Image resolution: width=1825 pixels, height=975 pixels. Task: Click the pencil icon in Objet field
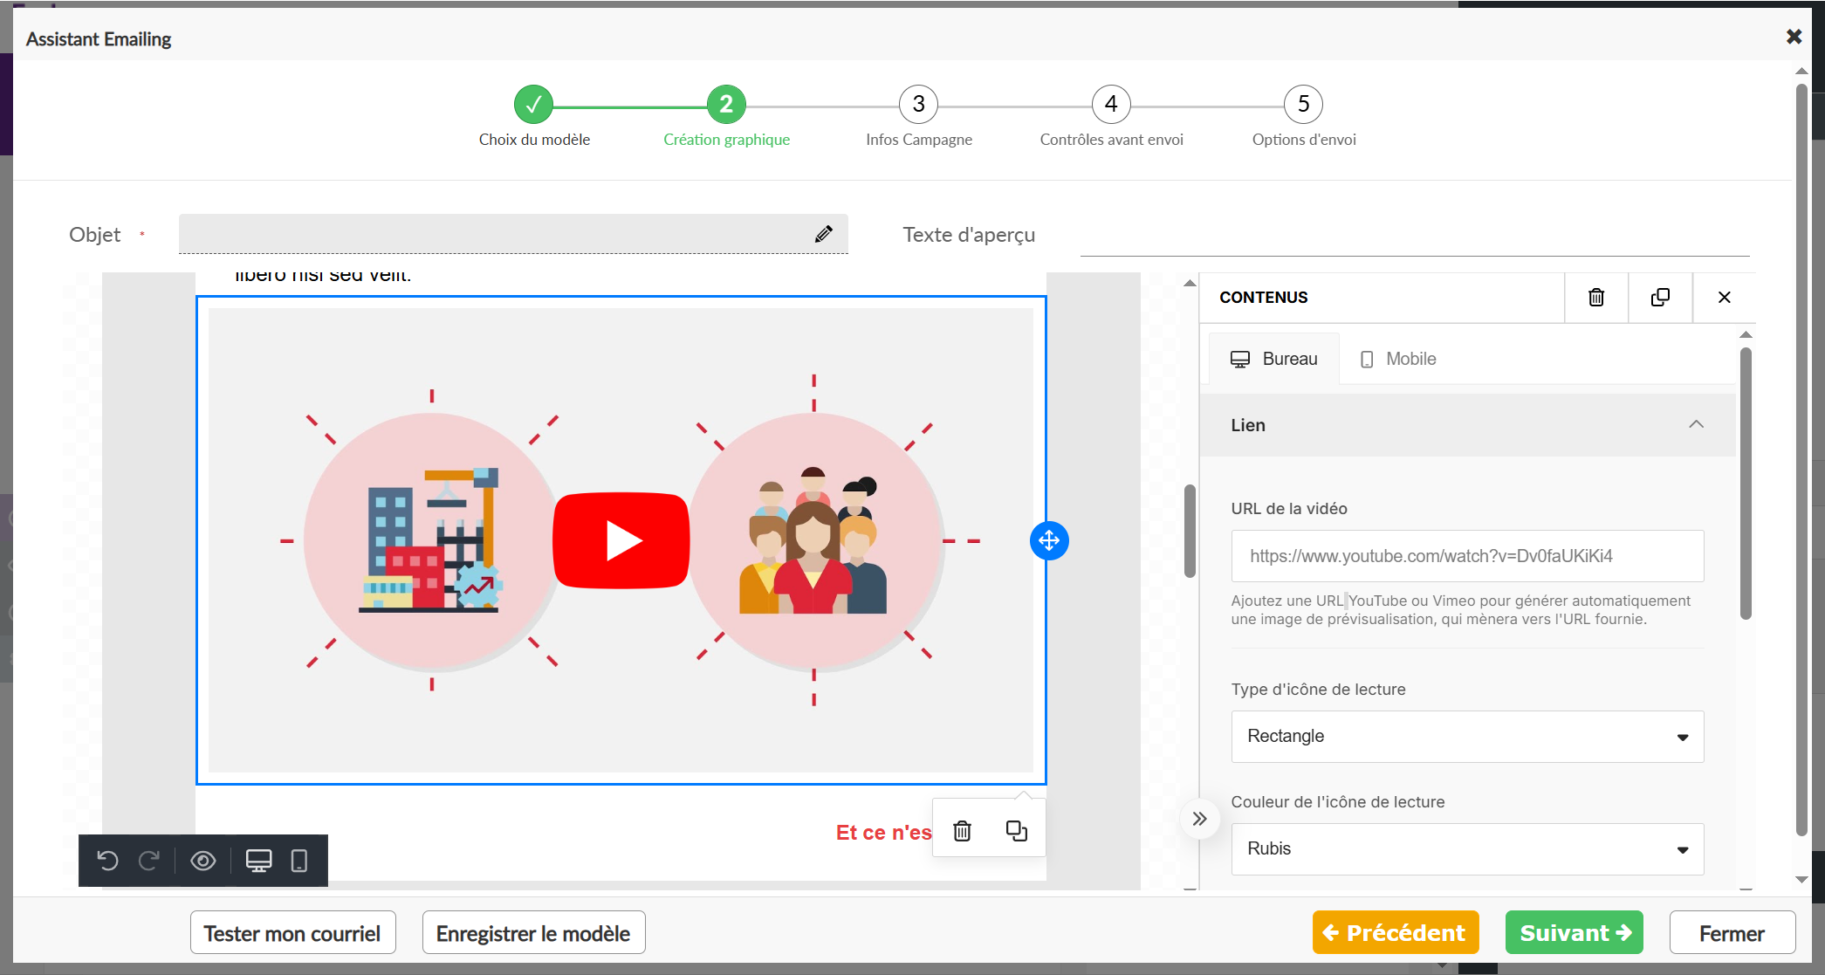point(823,234)
